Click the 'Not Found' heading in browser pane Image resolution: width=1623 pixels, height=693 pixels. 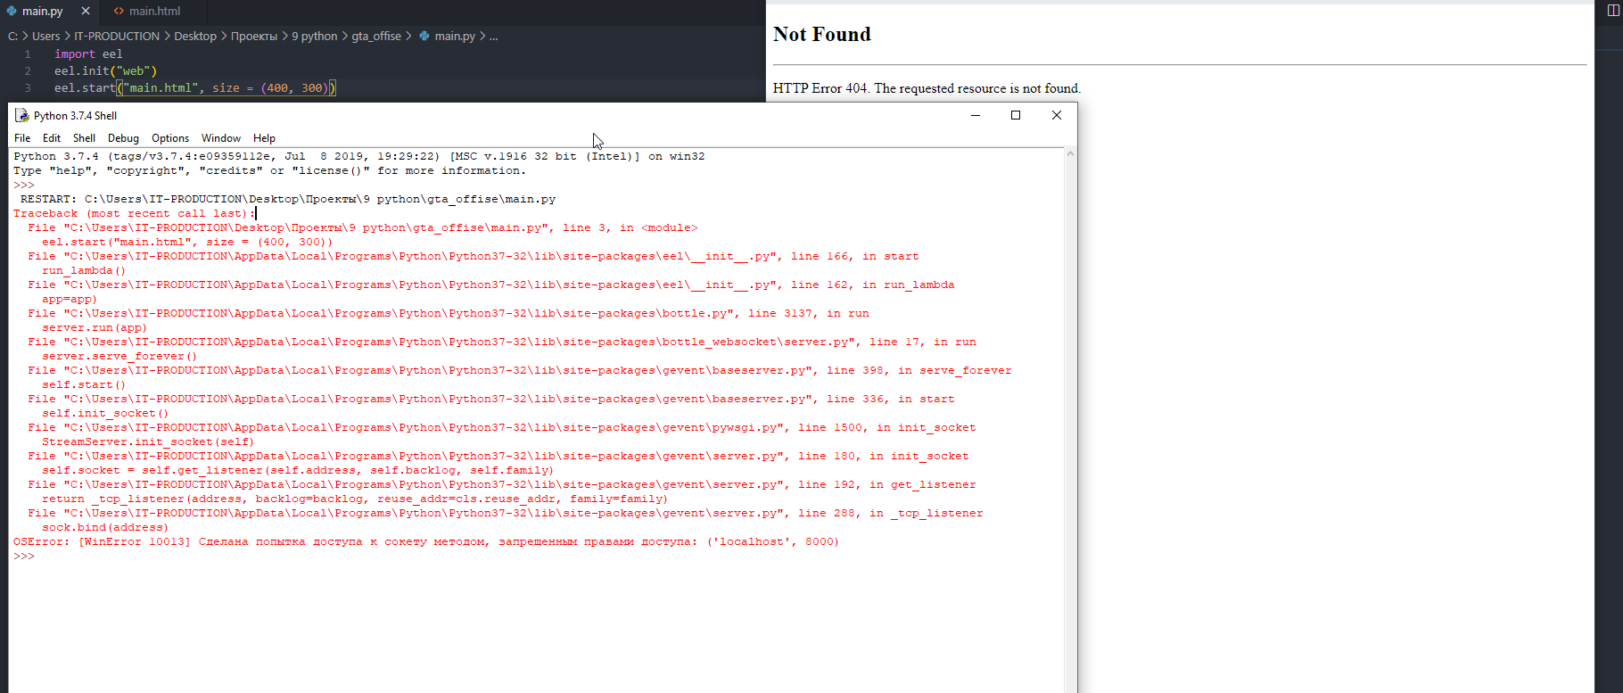821,34
